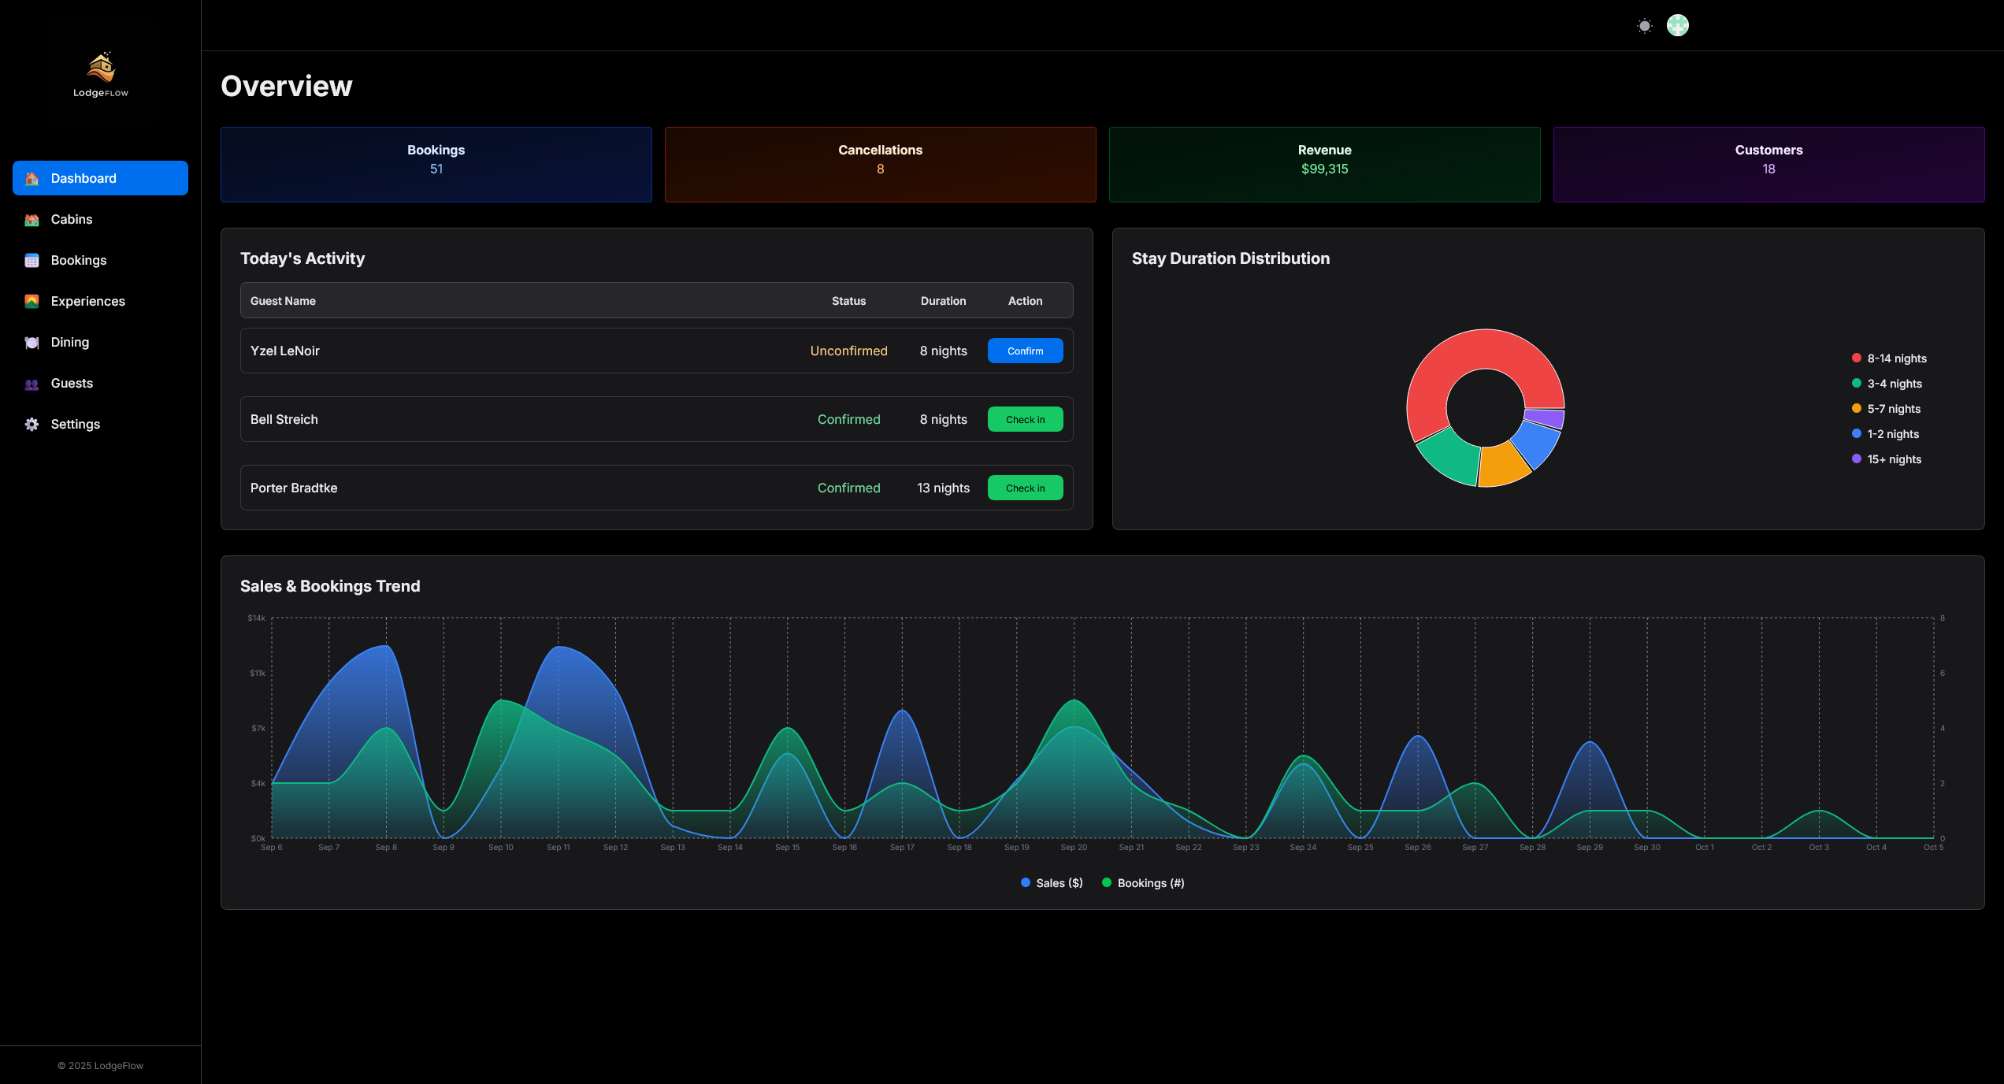2004x1084 pixels.
Task: Select the Revenue $99,315 card
Action: coord(1324,165)
